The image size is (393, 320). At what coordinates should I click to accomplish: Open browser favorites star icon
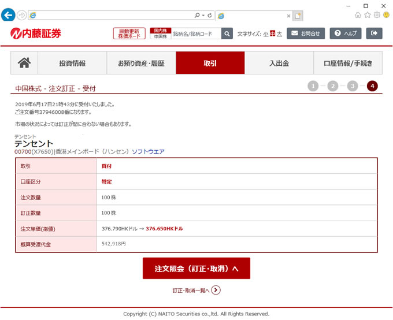pyautogui.click(x=368, y=15)
